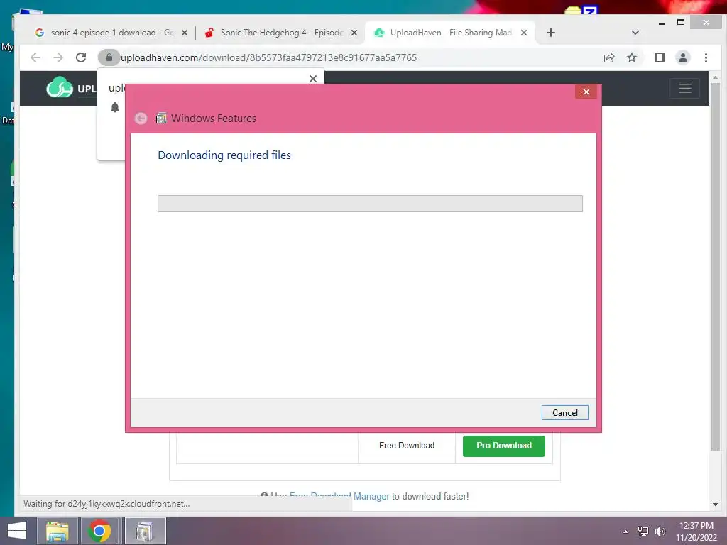The image size is (727, 545).
Task: Close the Google search tab
Action: tap(185, 33)
